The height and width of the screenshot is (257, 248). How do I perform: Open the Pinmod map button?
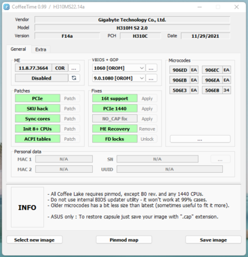124,240
